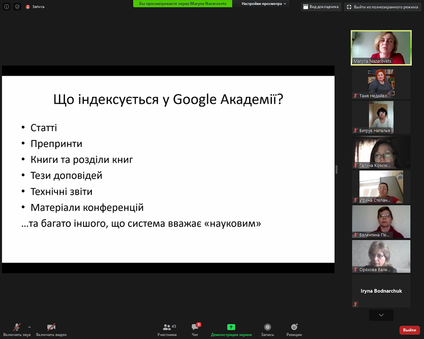Click bullet text 'Препринти'
424x339 pixels.
[x=56, y=144]
